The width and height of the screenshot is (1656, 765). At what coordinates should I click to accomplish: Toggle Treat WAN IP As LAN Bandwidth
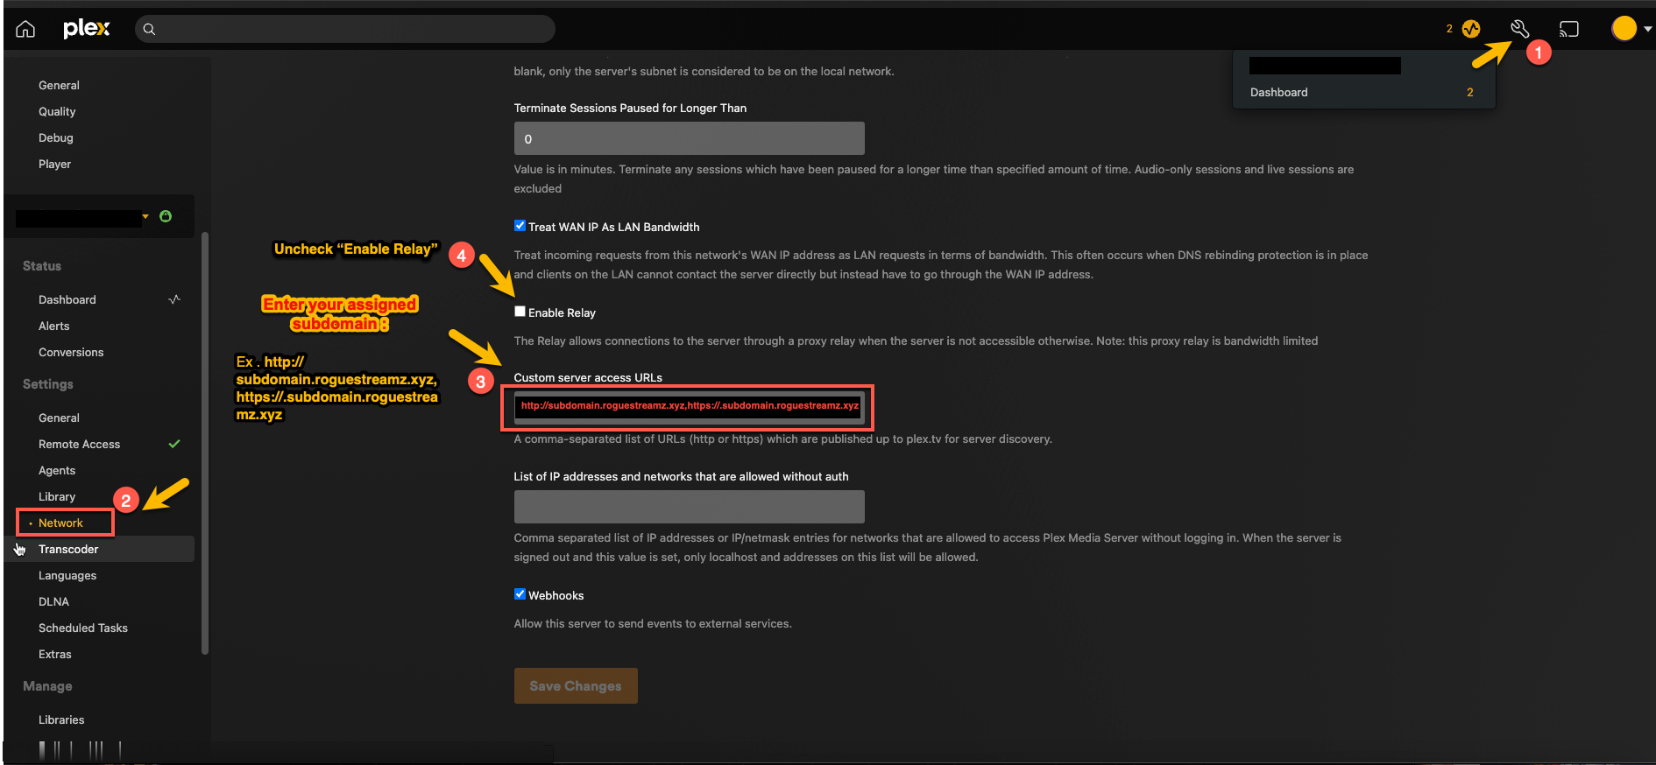(x=520, y=226)
